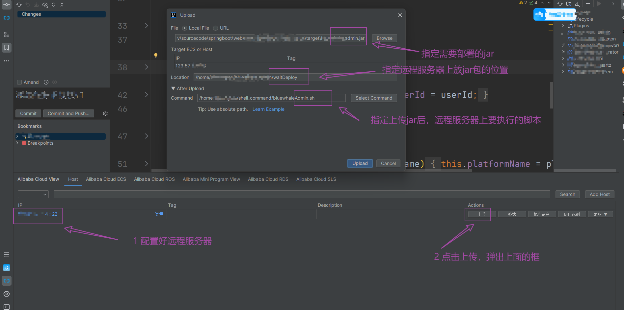624x310 pixels.
Task: Switch to Alibaba Cloud RDS tab
Action: click(x=268, y=179)
